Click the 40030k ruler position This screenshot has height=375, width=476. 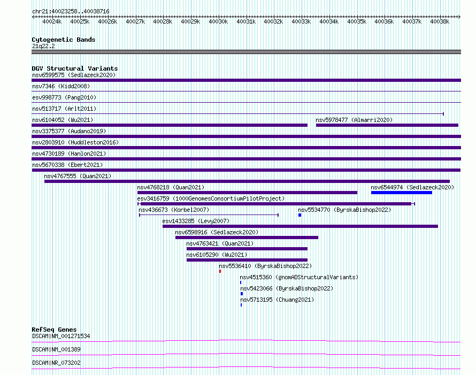[218, 21]
